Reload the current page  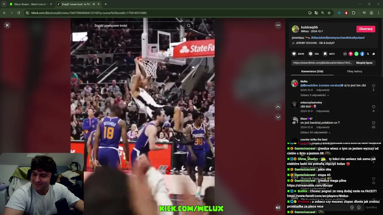pos(19,13)
